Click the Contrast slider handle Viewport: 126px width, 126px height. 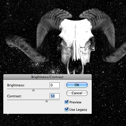(47, 101)
